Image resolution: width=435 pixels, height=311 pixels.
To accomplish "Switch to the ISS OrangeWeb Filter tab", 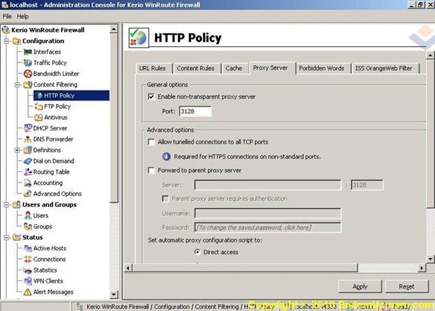I will click(x=384, y=69).
